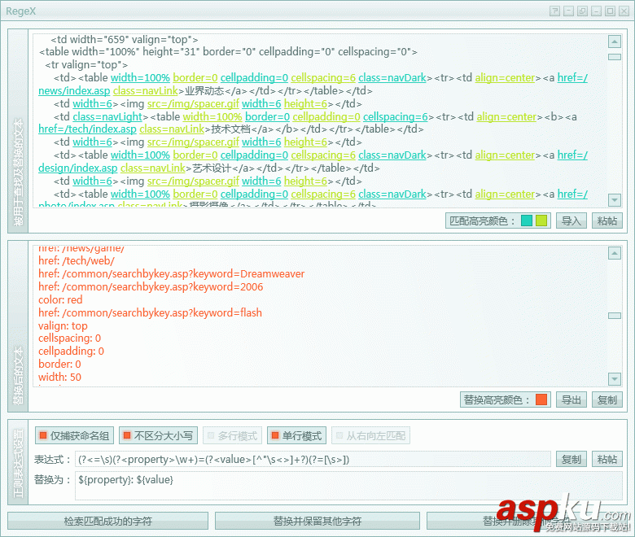Click the result line 'valign: top'
Screen dimensions: 635x537
pos(63,325)
